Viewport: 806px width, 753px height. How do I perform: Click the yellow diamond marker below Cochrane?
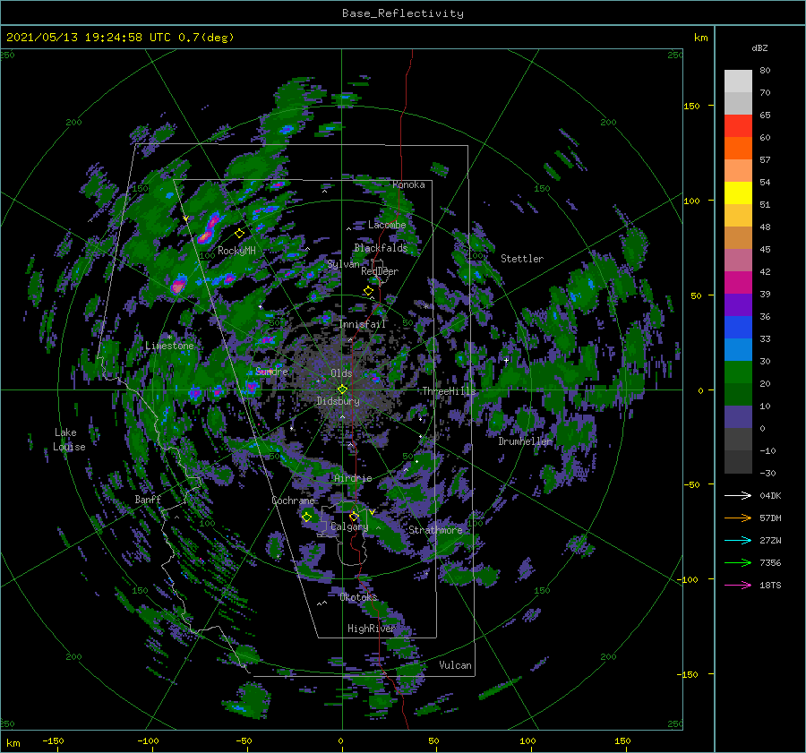pyautogui.click(x=307, y=517)
